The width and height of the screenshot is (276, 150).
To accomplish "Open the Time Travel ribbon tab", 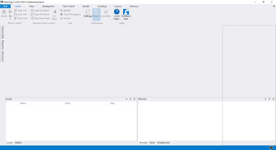I will tap(68, 6).
